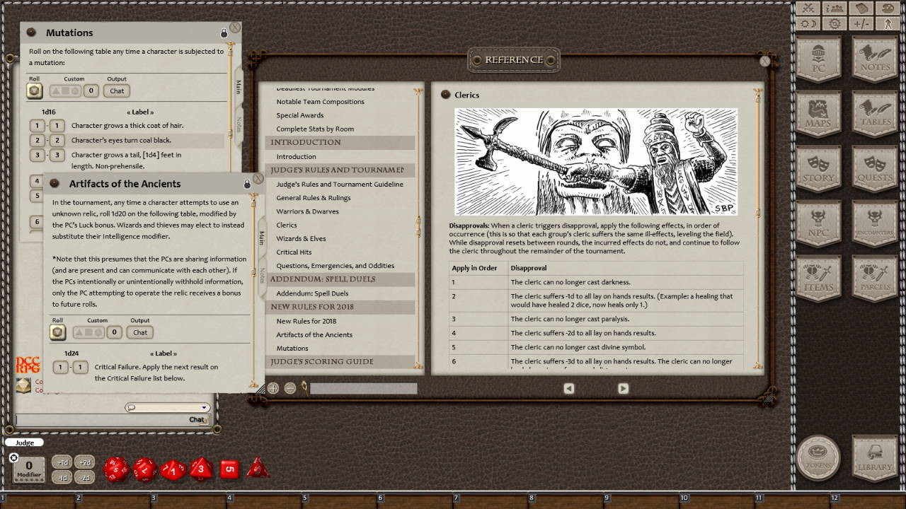Toggle lock on Artifacts of the Ancients window
Viewport: 906px width, 509px height.
pos(246,183)
